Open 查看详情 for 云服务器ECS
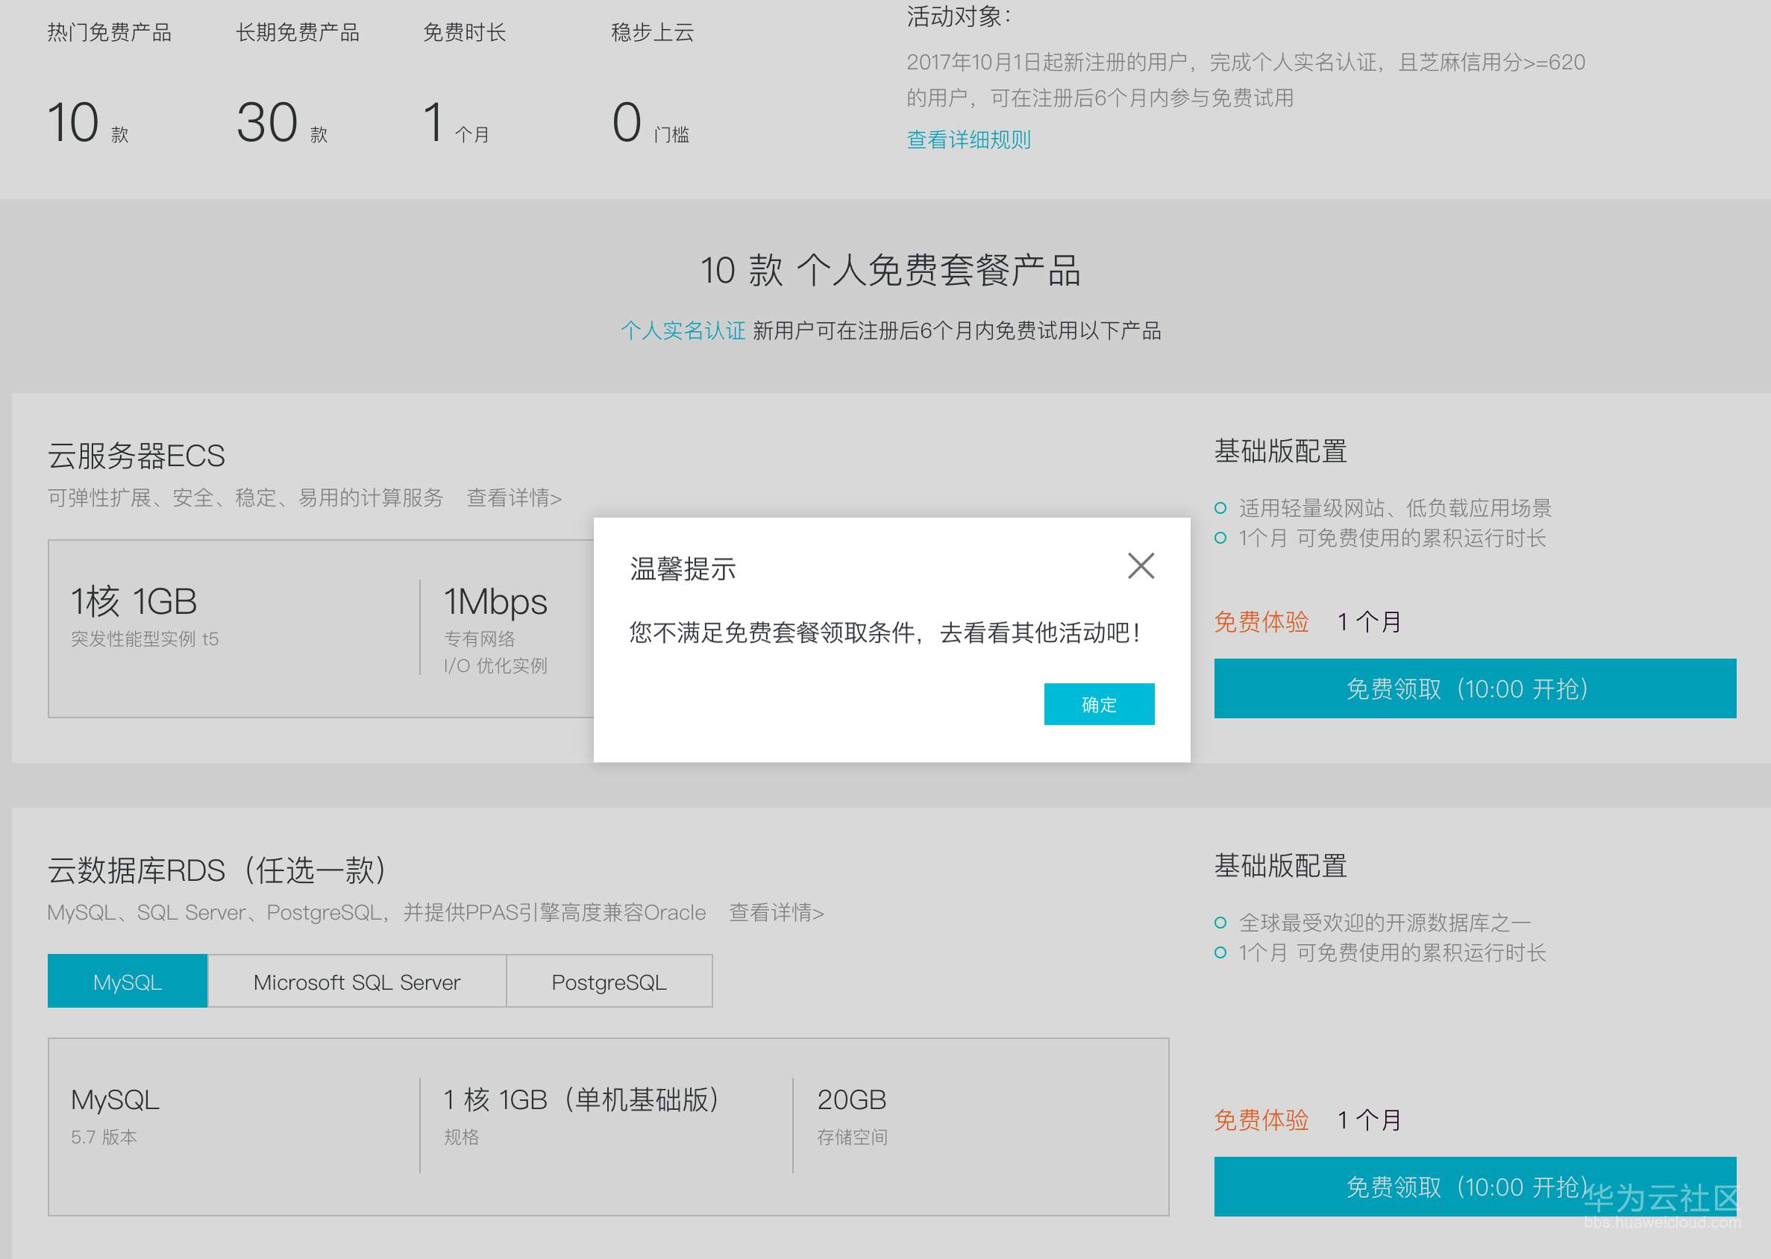1771x1259 pixels. pyautogui.click(x=514, y=497)
